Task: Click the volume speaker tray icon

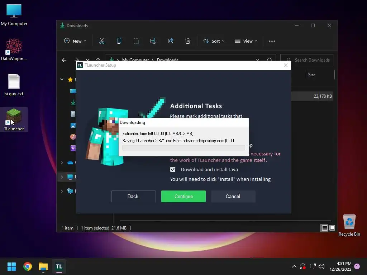Action: 321,266
